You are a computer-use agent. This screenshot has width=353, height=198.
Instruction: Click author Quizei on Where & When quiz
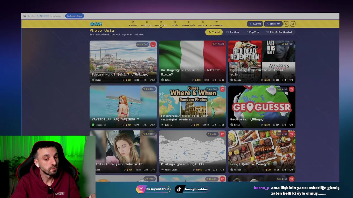166,125
